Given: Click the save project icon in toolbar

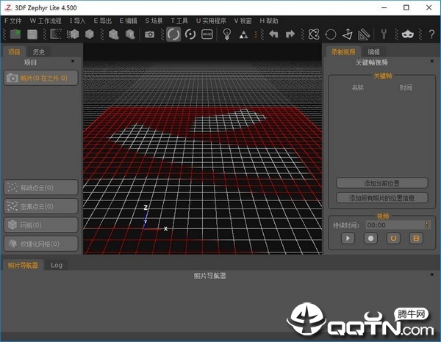Looking at the screenshot, I should pos(32,34).
